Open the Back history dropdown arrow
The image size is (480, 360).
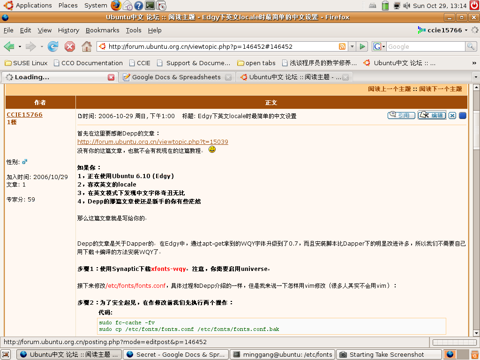pyautogui.click(x=20, y=47)
